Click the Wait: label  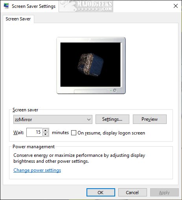[x=18, y=133]
